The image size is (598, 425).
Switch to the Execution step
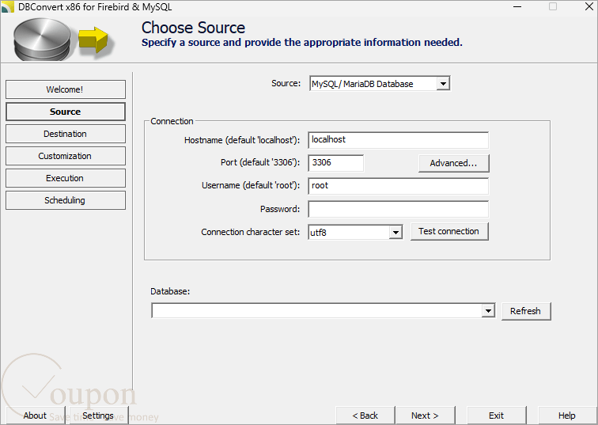tap(65, 178)
